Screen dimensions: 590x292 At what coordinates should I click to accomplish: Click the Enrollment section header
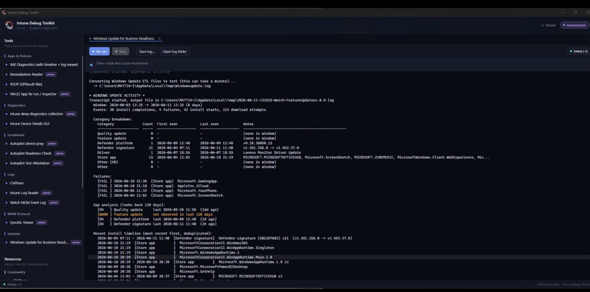point(16,135)
